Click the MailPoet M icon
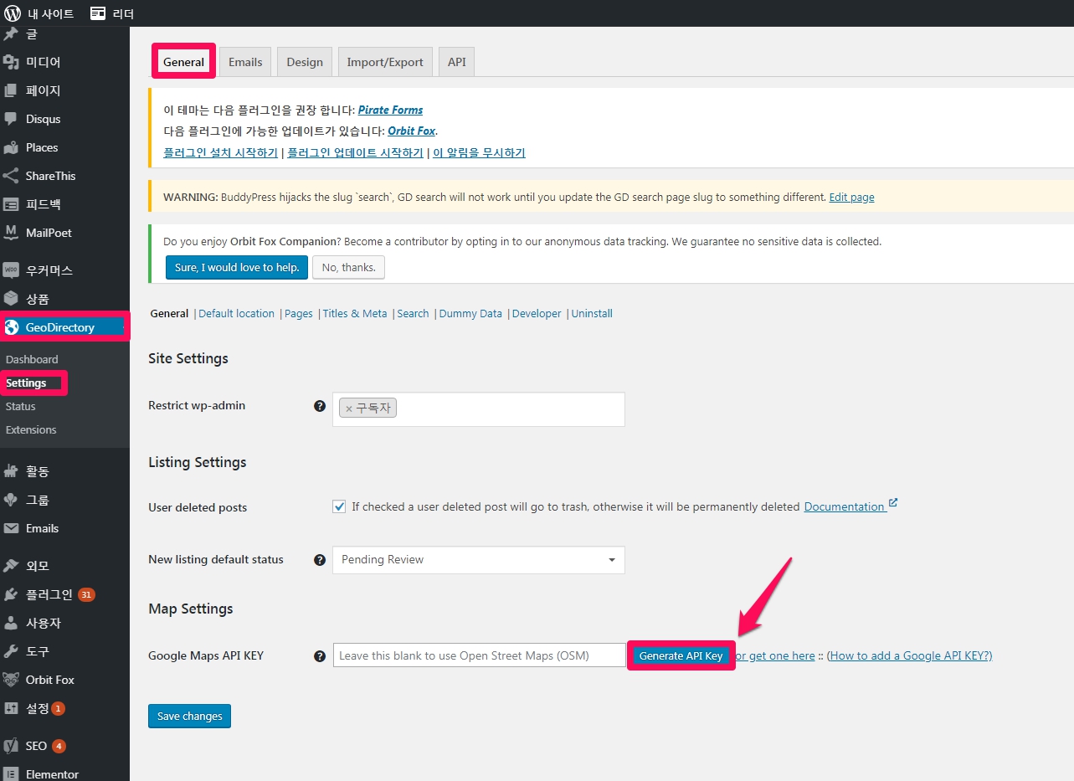This screenshot has width=1074, height=781. (x=11, y=233)
